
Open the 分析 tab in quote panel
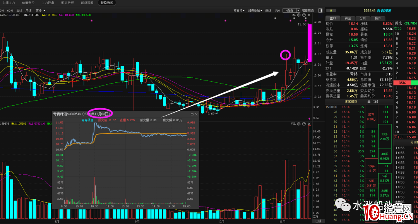[363, 18]
